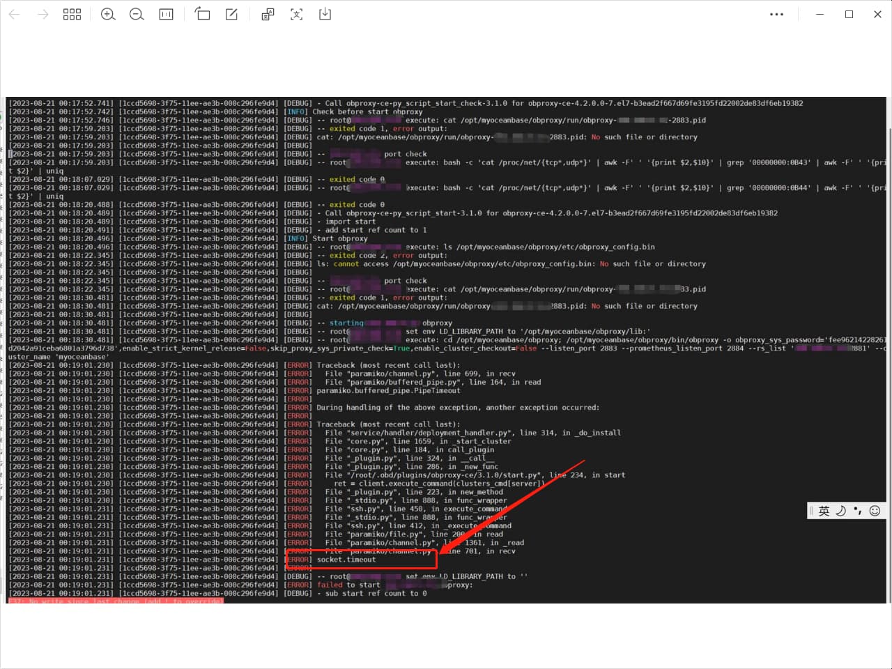Maximize the image viewer window
This screenshot has height=669, width=892.
coord(849,14)
